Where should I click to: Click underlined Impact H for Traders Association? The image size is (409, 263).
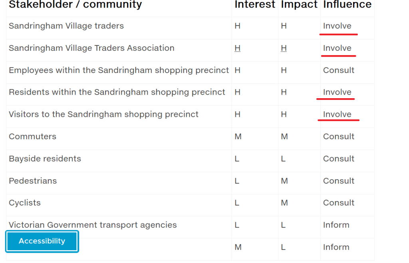tap(284, 48)
